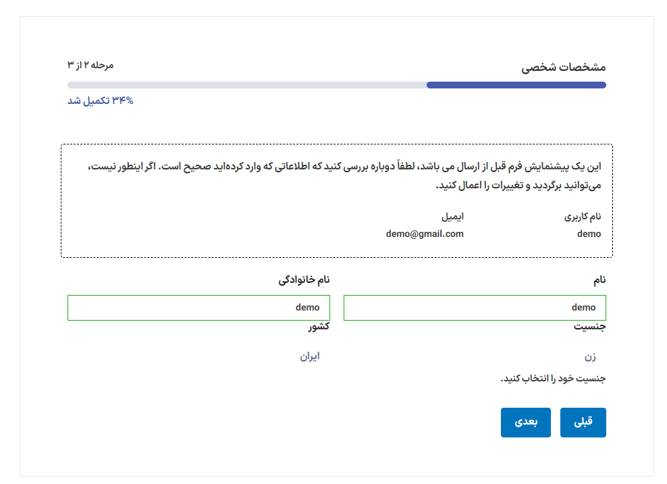Click the unfilled gray part of progress bar
The width and height of the screenshot is (667, 484).
coord(246,85)
